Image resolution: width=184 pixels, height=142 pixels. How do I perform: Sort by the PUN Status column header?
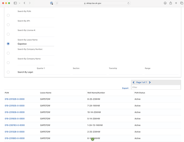[x=140, y=93]
